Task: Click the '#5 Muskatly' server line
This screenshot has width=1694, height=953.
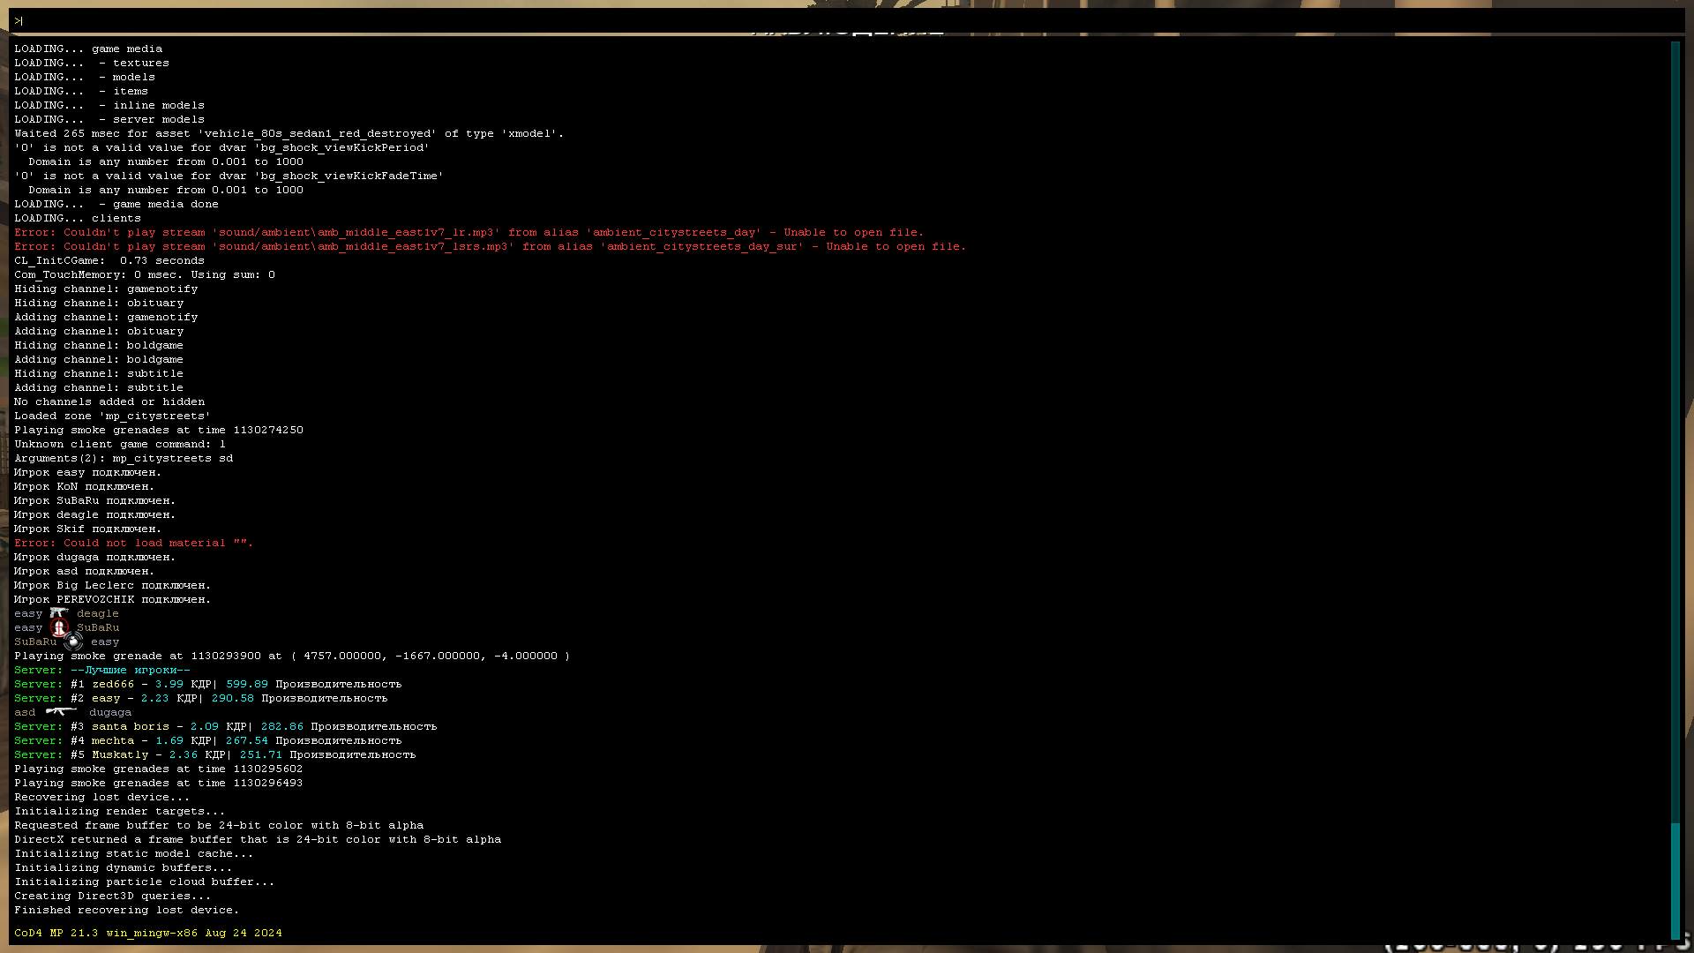Action: (109, 754)
